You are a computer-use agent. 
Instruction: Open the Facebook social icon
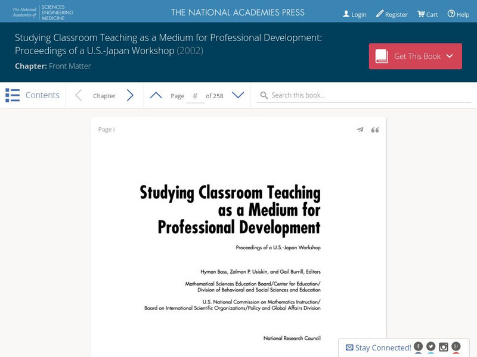click(419, 346)
